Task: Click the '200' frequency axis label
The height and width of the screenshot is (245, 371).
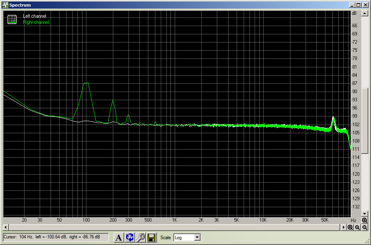Action: point(113,220)
